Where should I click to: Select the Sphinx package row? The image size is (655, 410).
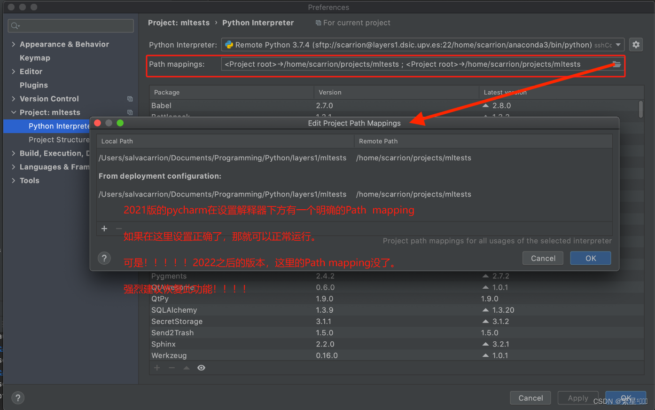pos(397,344)
